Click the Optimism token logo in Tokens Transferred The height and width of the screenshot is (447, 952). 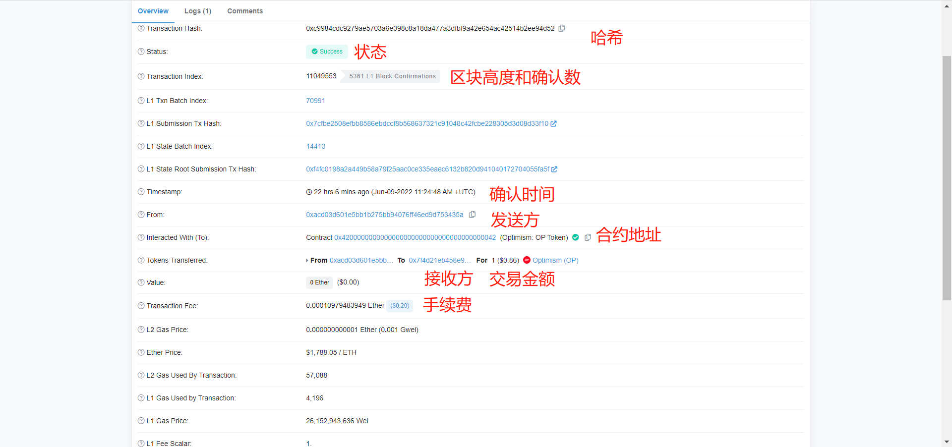[527, 260]
